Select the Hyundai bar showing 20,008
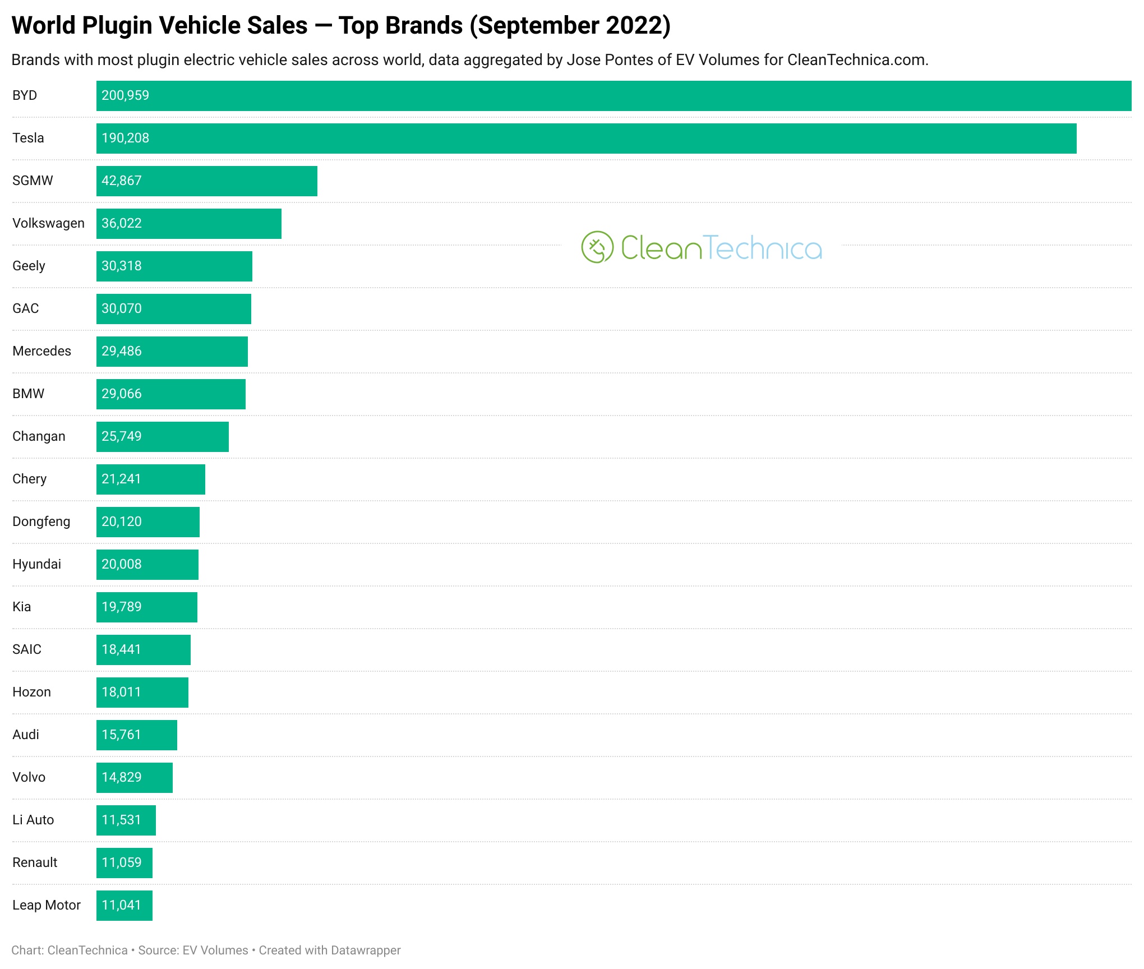The image size is (1144, 969). click(147, 565)
